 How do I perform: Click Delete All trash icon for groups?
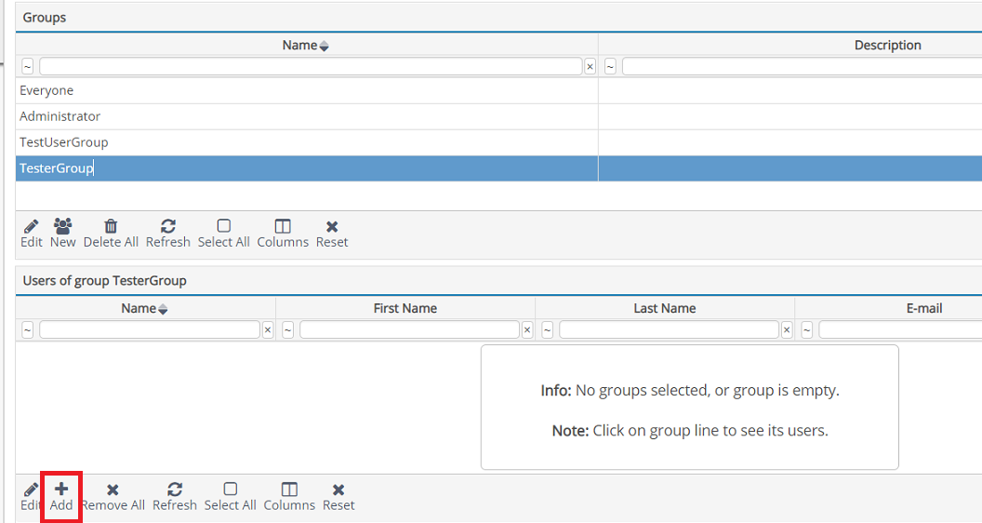[111, 226]
